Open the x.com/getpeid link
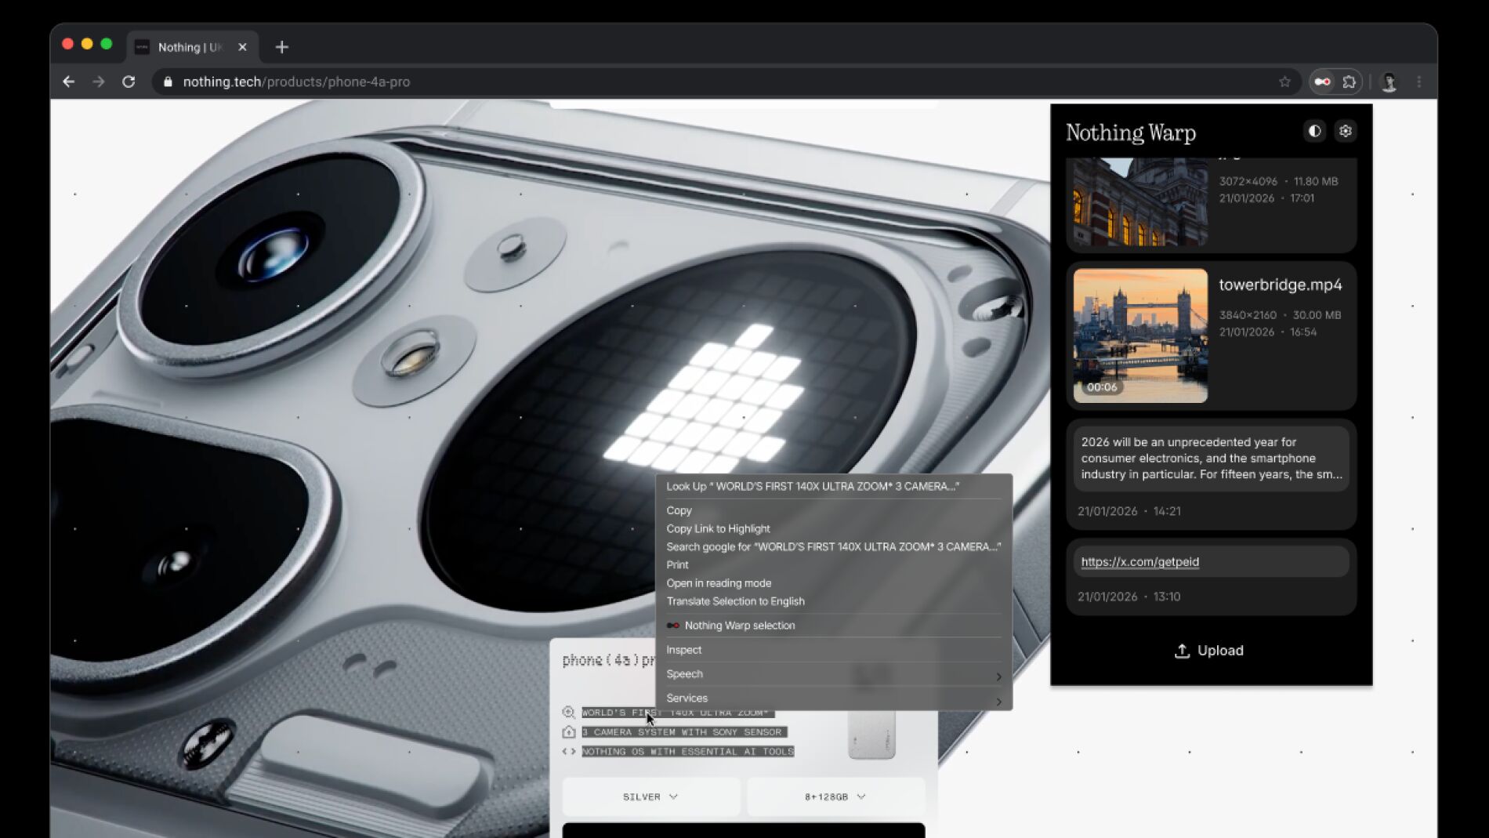Screen dimensions: 1489x838 [x=1139, y=561]
